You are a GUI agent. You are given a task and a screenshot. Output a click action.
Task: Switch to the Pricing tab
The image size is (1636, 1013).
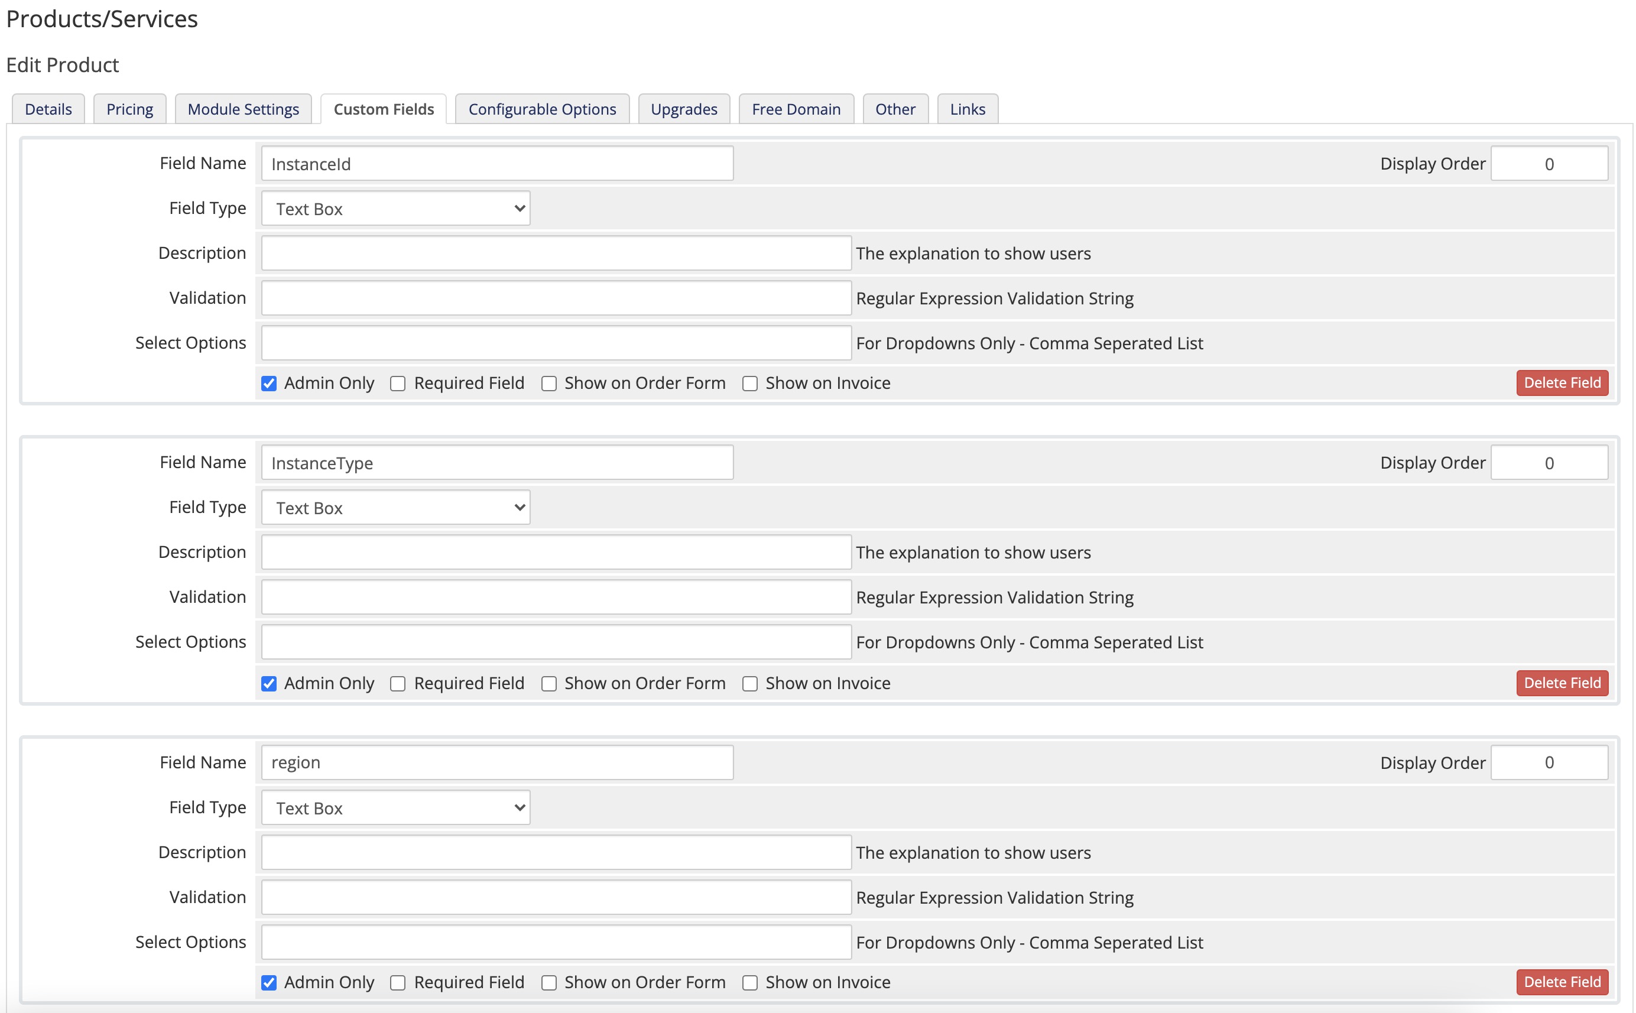[129, 109]
